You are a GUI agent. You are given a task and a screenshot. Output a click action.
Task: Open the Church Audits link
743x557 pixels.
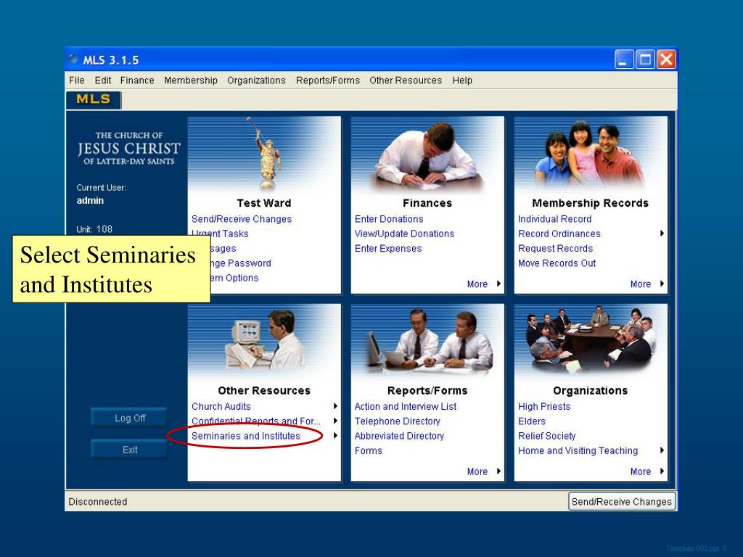(221, 407)
